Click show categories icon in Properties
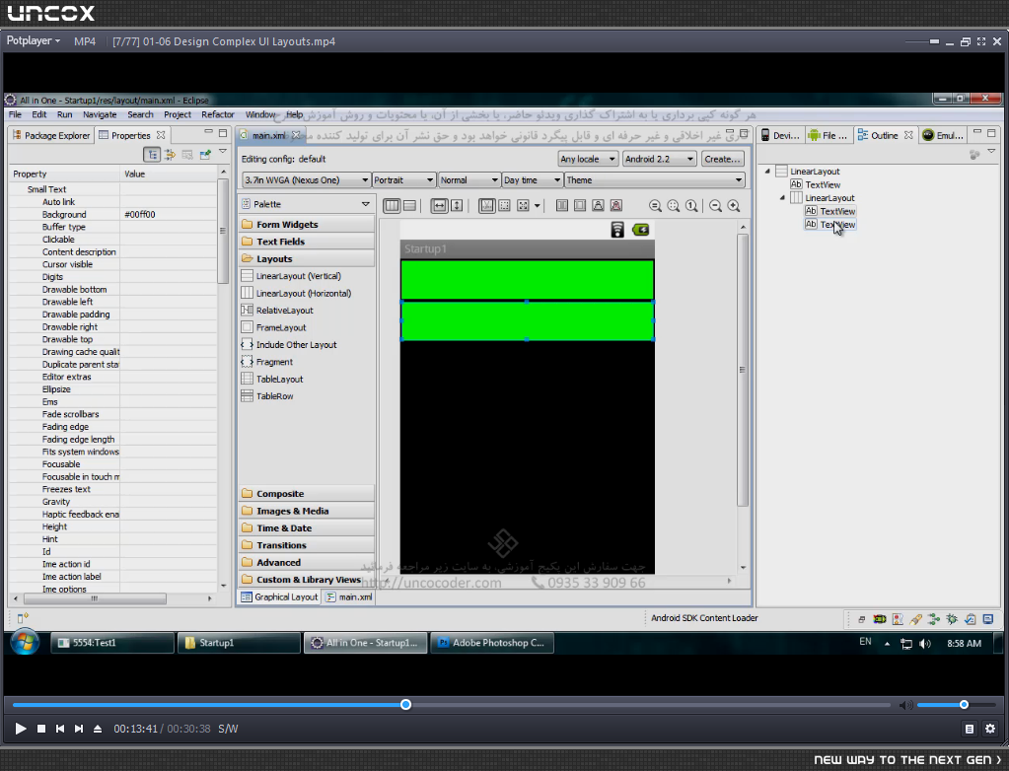Image resolution: width=1009 pixels, height=771 pixels. (152, 155)
